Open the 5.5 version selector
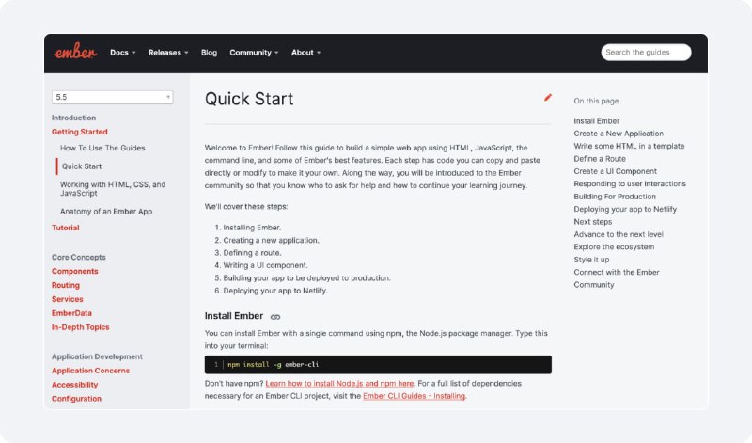This screenshot has width=752, height=443. (x=112, y=97)
